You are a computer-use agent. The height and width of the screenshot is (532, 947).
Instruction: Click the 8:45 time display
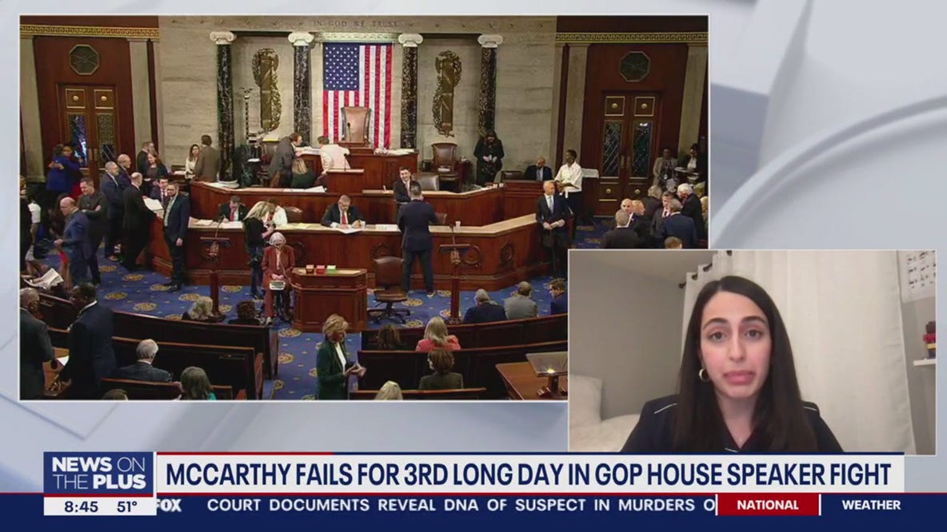(x=81, y=506)
